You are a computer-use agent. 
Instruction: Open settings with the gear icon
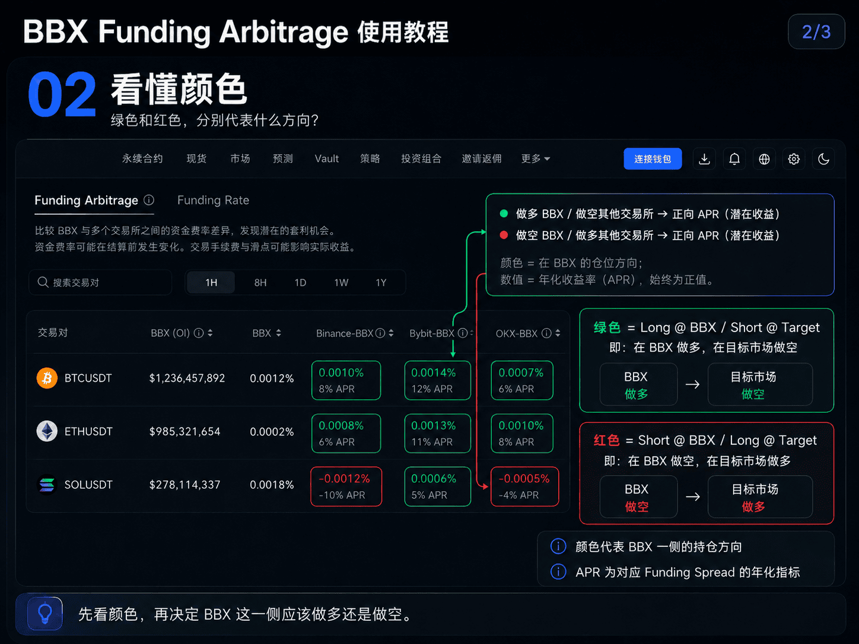pos(794,159)
